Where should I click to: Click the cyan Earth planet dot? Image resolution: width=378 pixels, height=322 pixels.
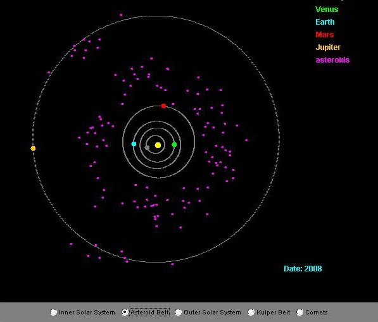[134, 144]
